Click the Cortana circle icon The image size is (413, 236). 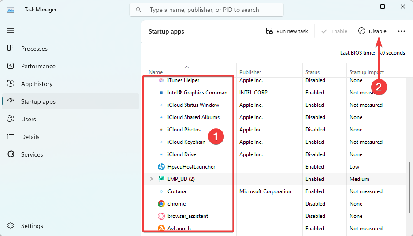tap(161, 191)
